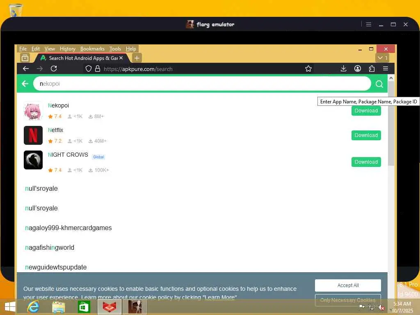
Task: Open the Recycle Bin on desktop
Action: pos(16,10)
